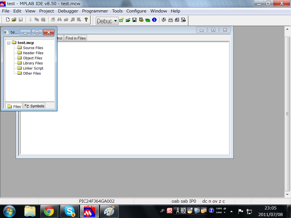
Task: Open the Help menu
Action: (175, 11)
